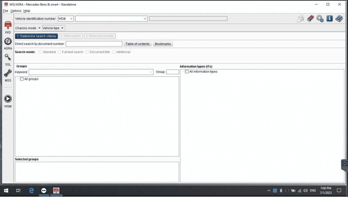Open the ASRA module in sidebar
The width and height of the screenshot is (348, 197).
(x=8, y=44)
